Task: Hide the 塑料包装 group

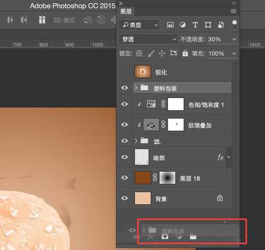Action: [125, 88]
